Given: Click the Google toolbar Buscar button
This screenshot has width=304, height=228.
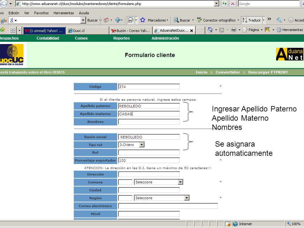Looking at the screenshot, I should 92,20.
